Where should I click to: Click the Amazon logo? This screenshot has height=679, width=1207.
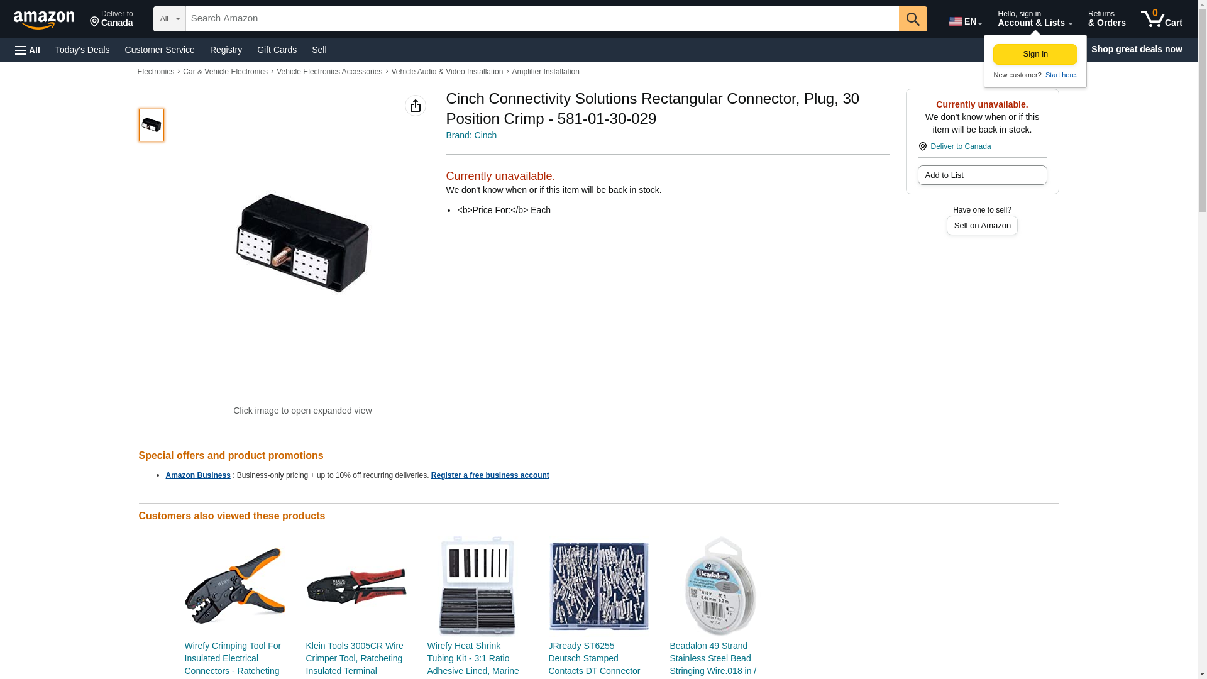click(44, 19)
